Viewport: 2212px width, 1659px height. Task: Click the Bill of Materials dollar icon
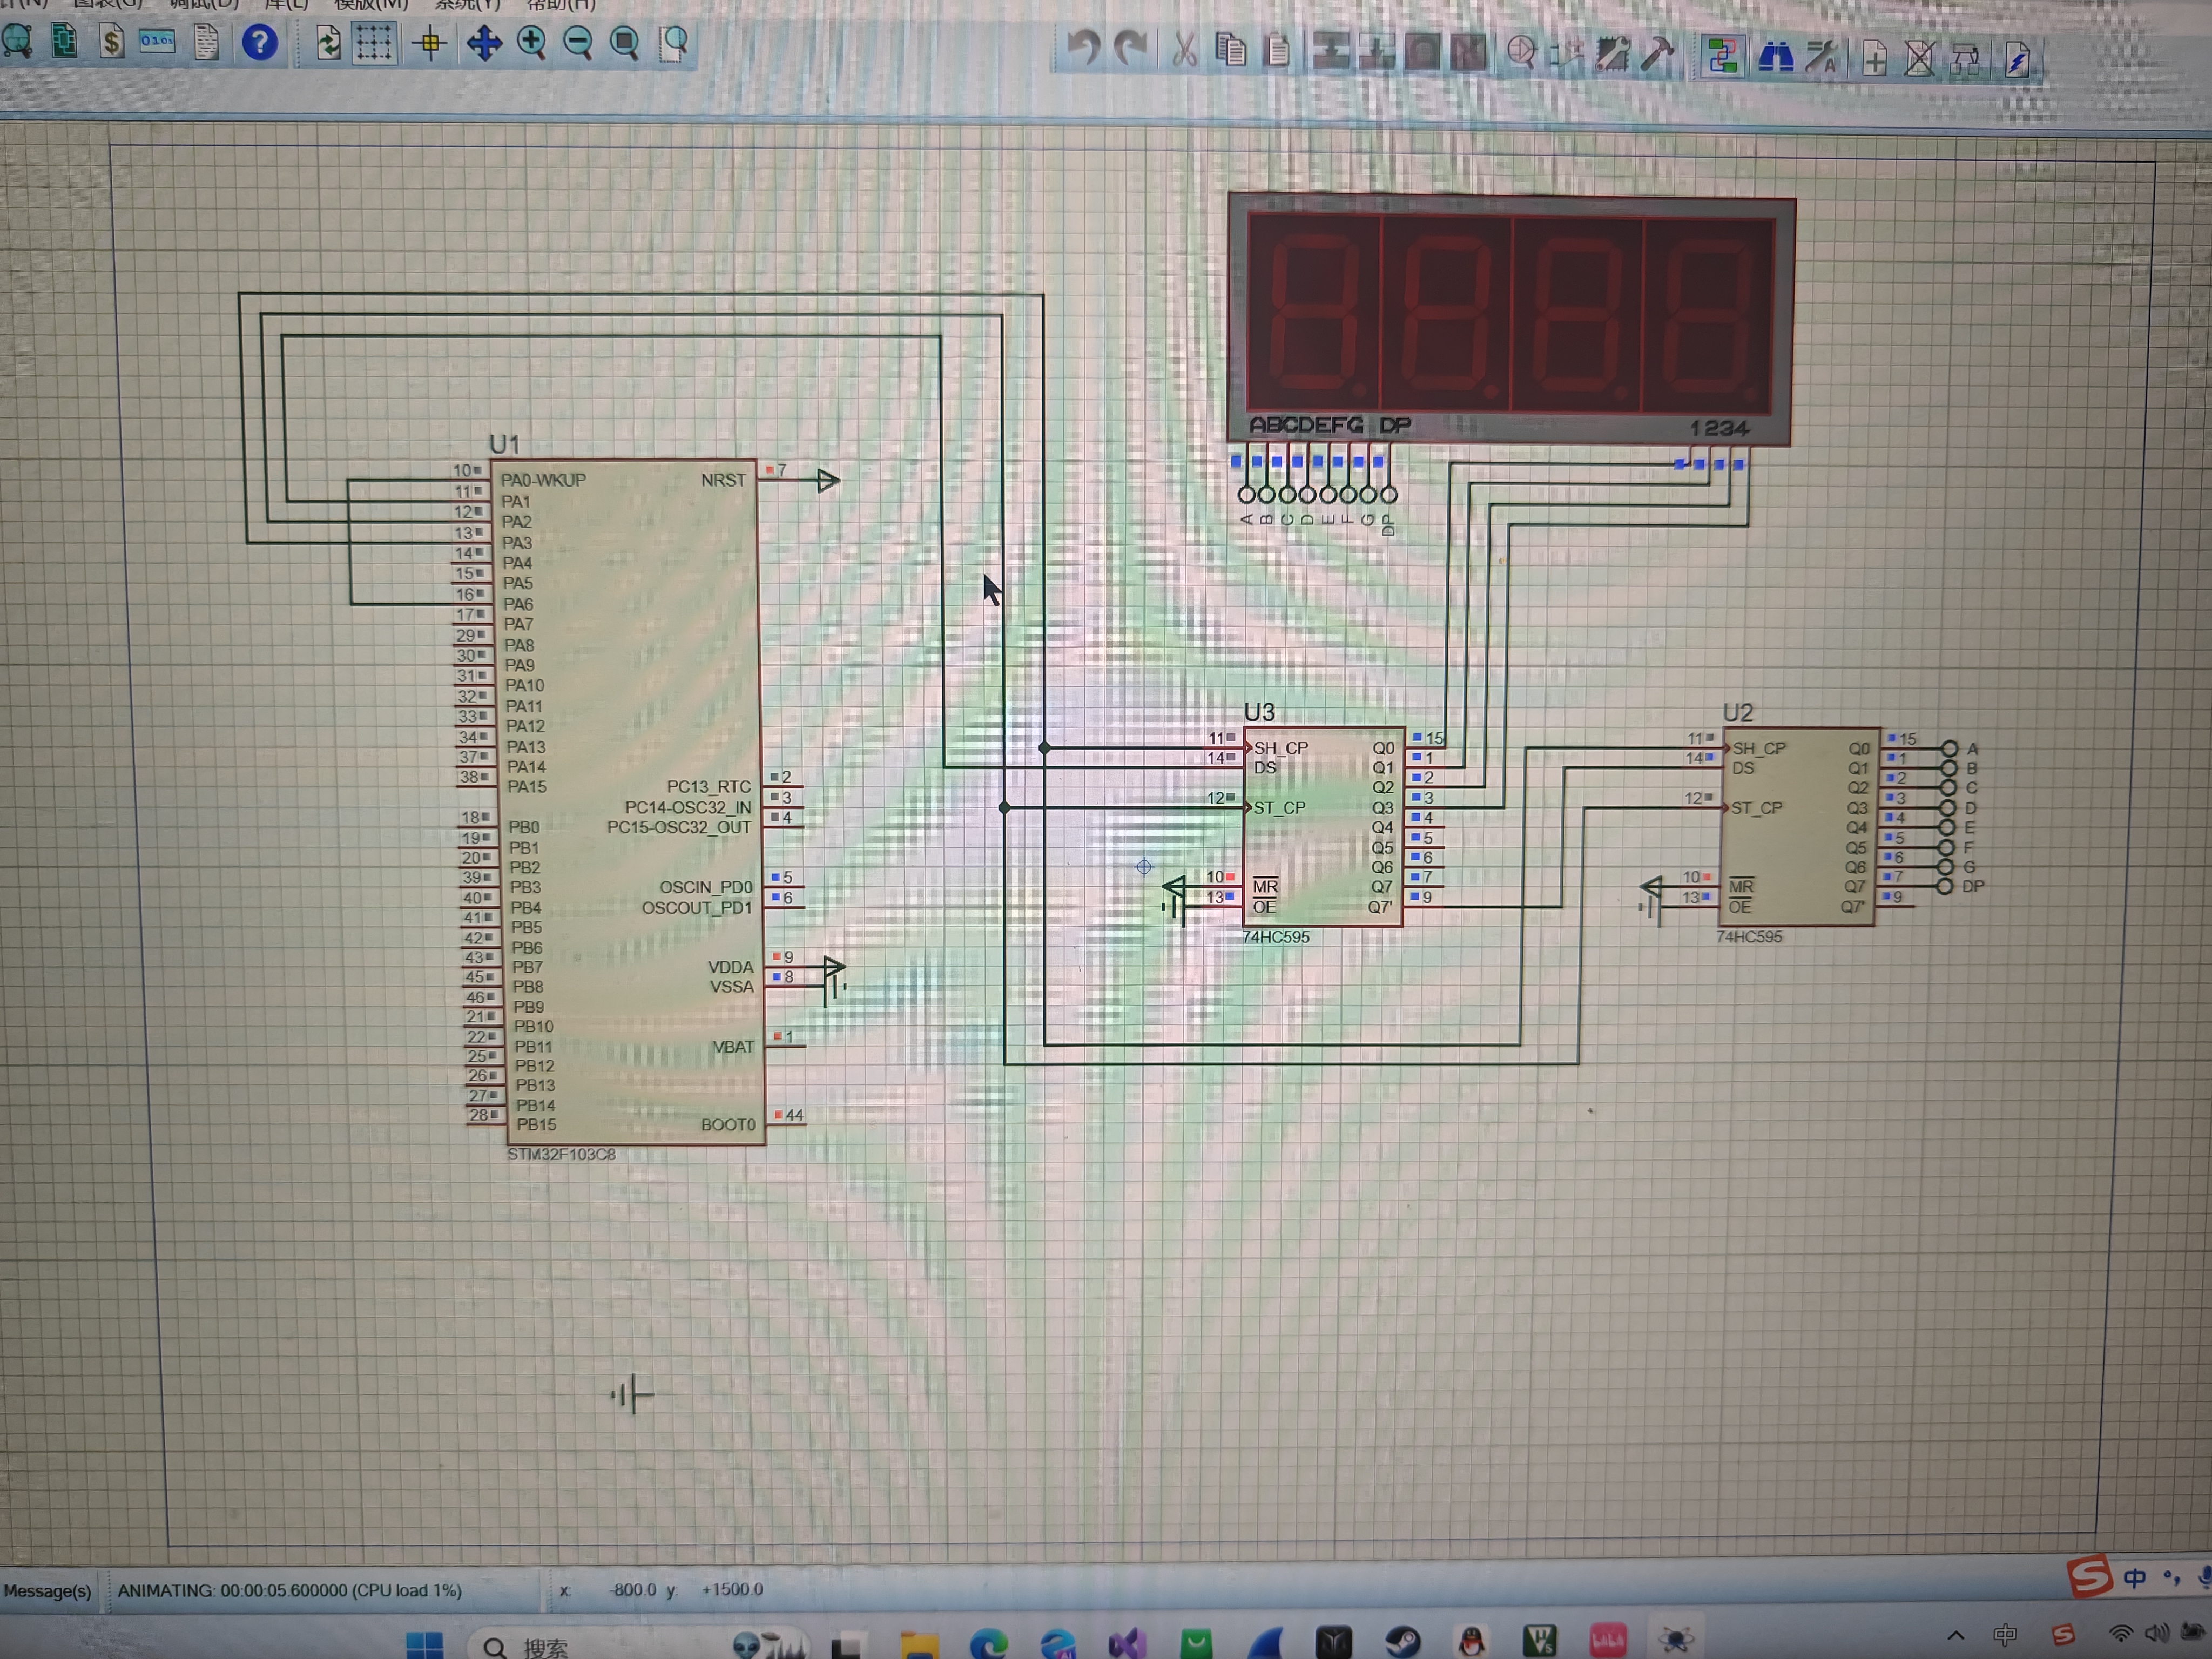pyautogui.click(x=111, y=42)
